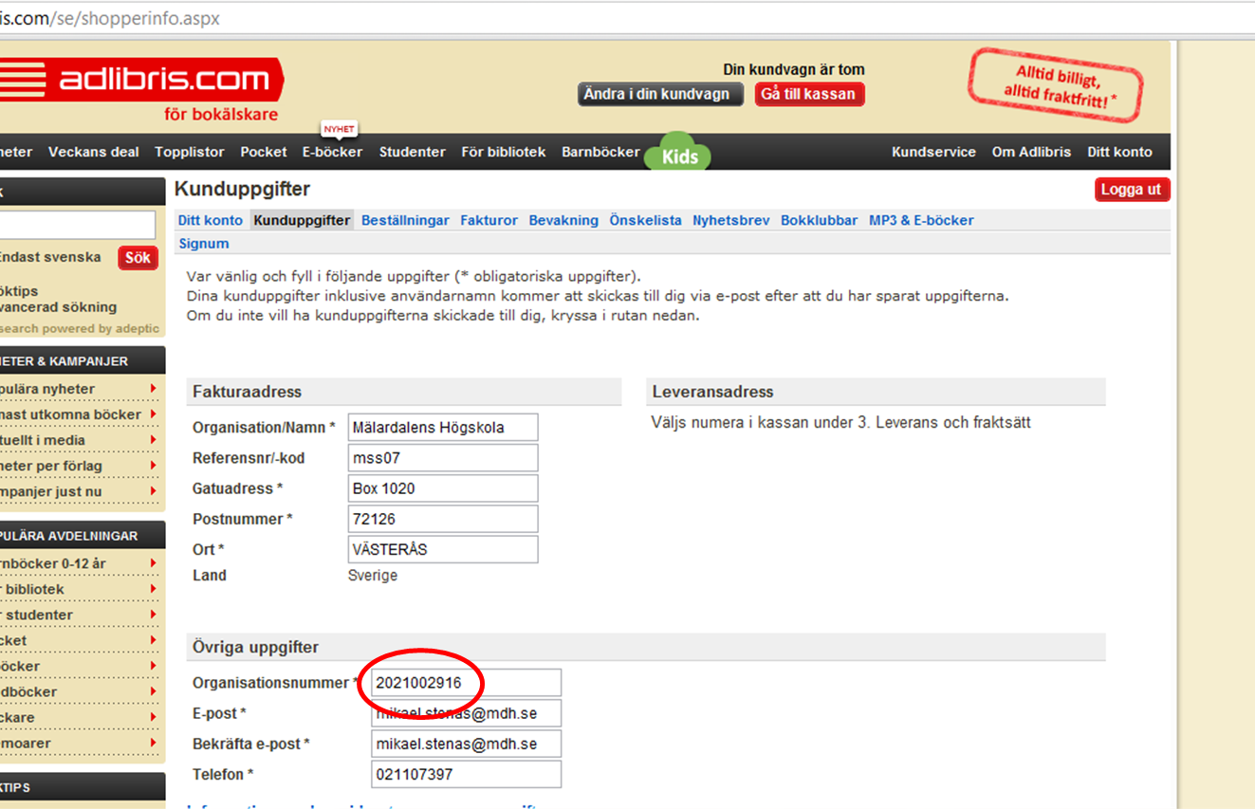This screenshot has width=1255, height=809.
Task: Click 'Ändra i din kundvagn' button
Action: point(660,94)
